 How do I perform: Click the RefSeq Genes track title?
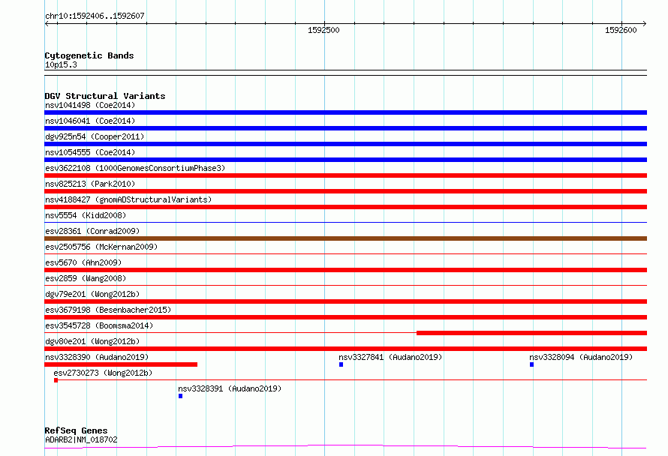coord(76,430)
